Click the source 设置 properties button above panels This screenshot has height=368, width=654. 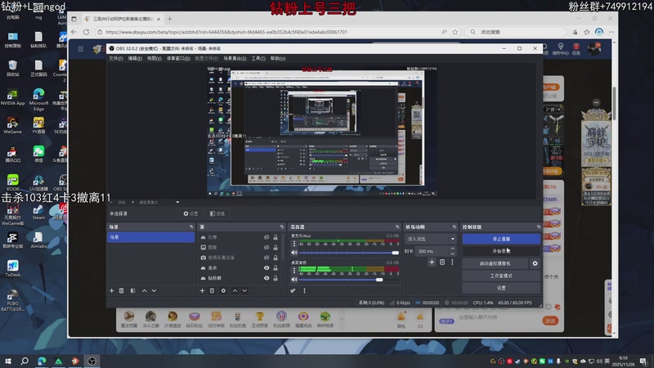pos(190,213)
